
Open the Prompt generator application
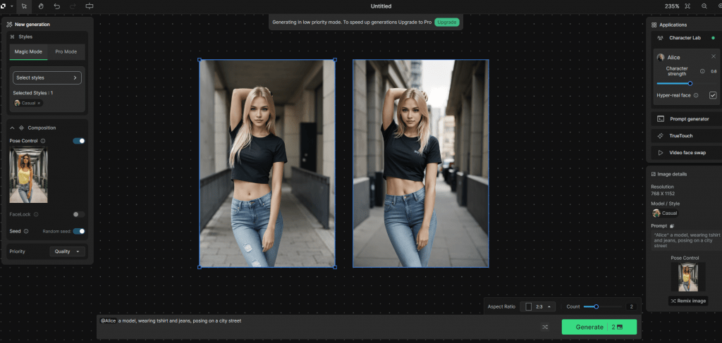click(x=684, y=119)
